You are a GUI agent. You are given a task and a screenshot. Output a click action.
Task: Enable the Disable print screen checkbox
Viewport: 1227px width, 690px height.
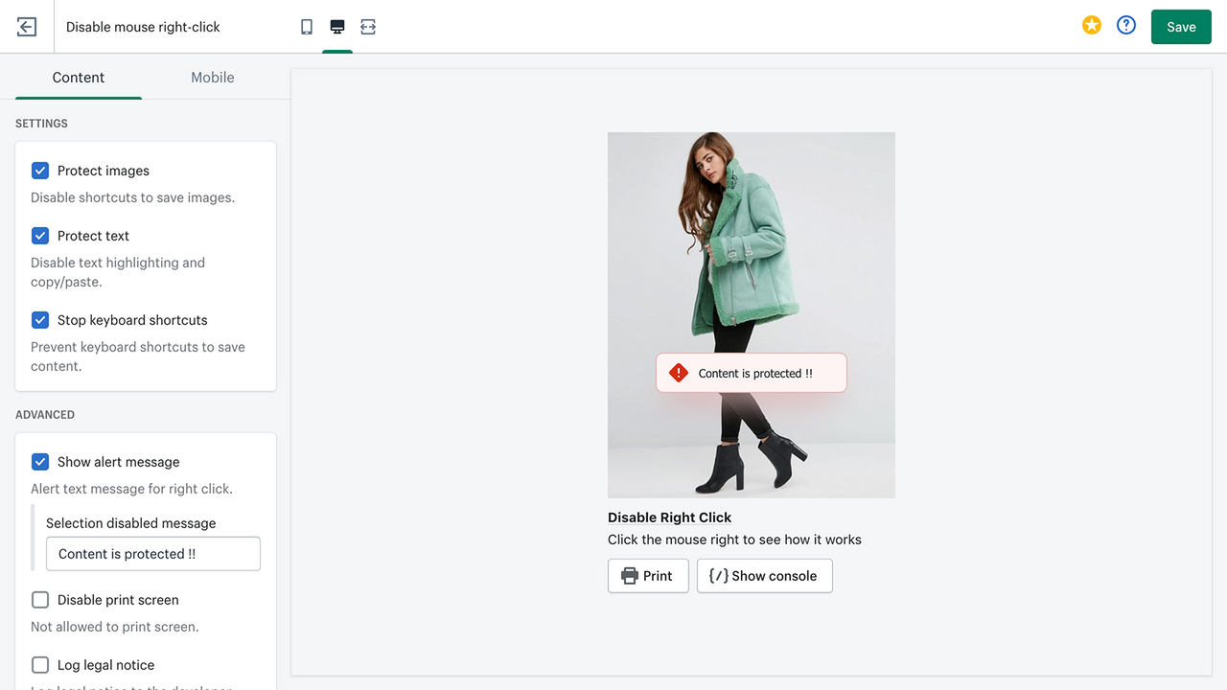(x=40, y=600)
